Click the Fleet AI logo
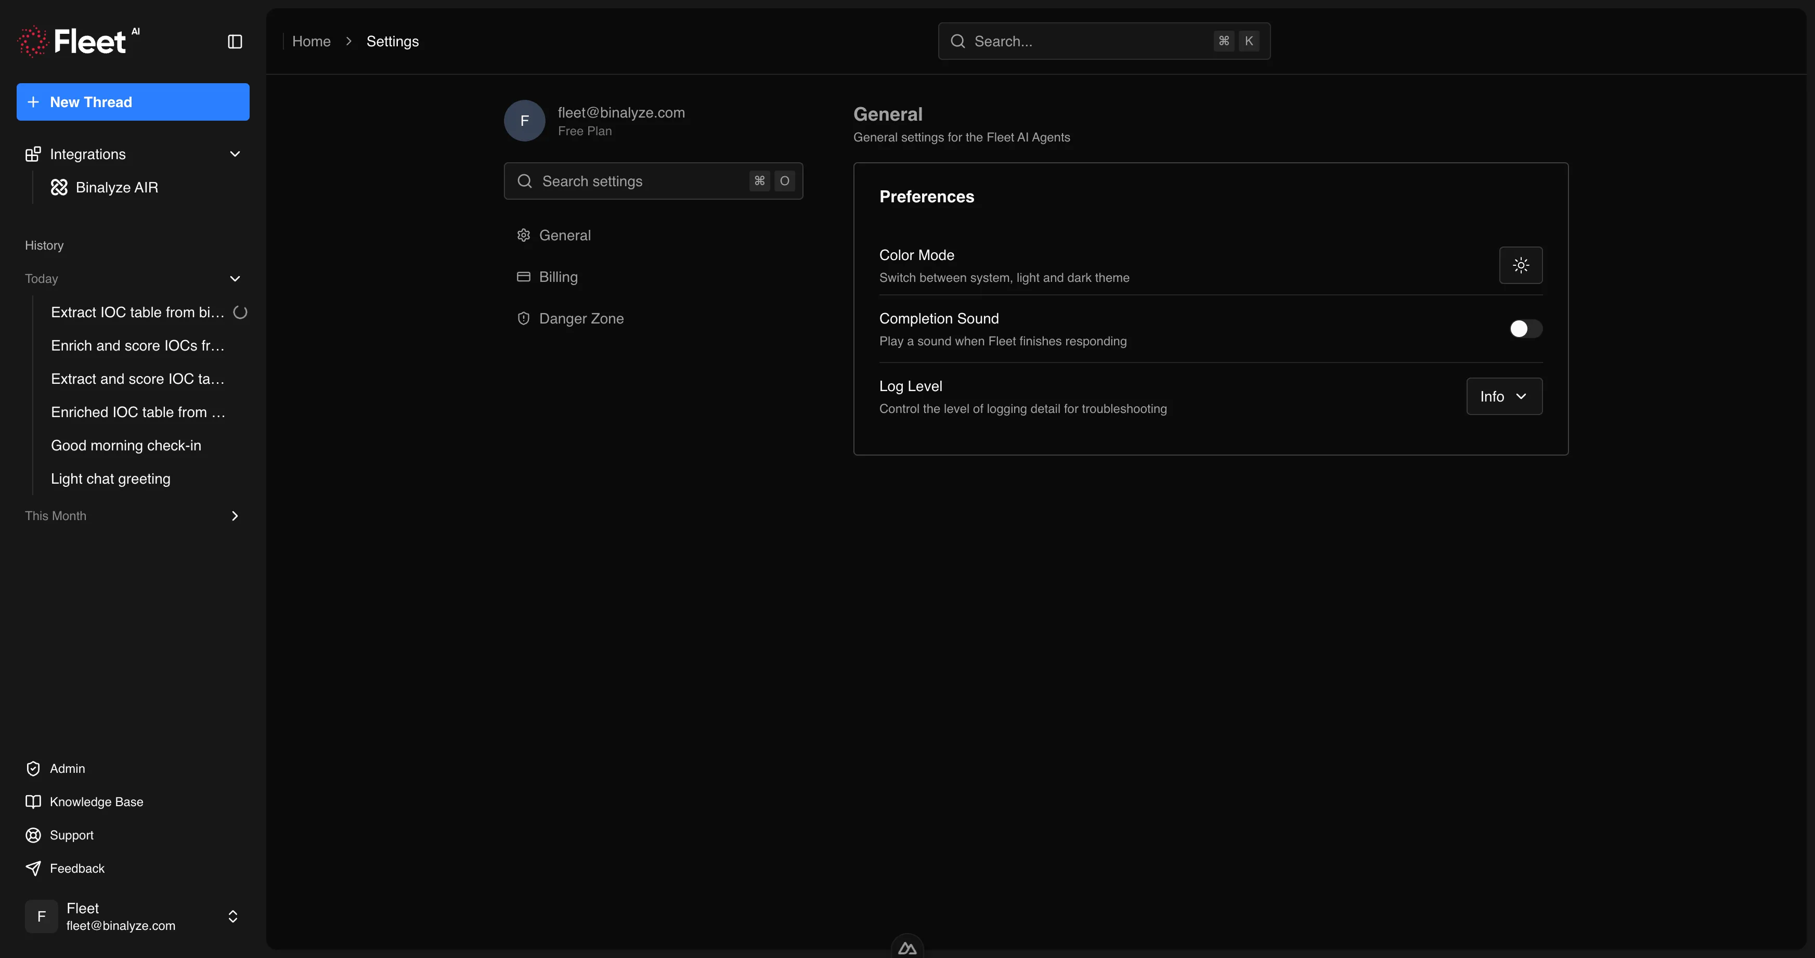The width and height of the screenshot is (1815, 958). (78, 41)
